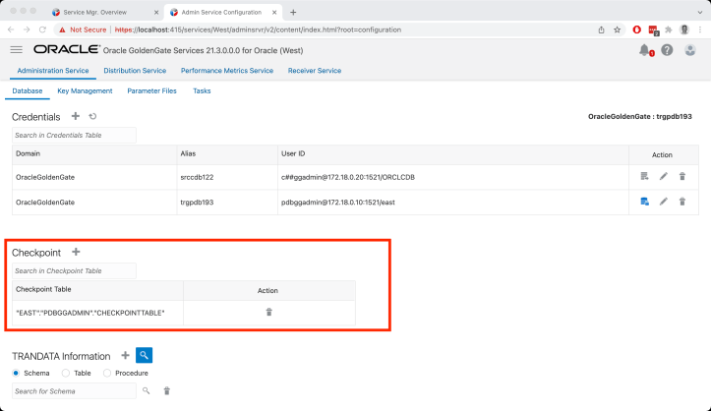The image size is (711, 411).
Task: Open the hamburger navigation menu
Action: coord(16,49)
